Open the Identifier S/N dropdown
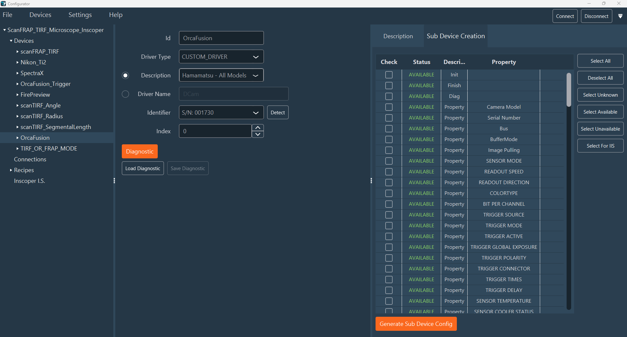This screenshot has height=337, width=627. [x=221, y=113]
